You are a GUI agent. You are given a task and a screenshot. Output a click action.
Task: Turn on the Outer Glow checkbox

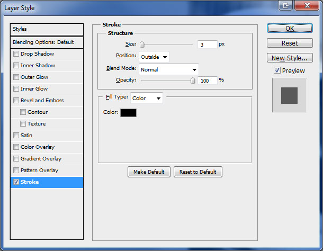click(16, 77)
